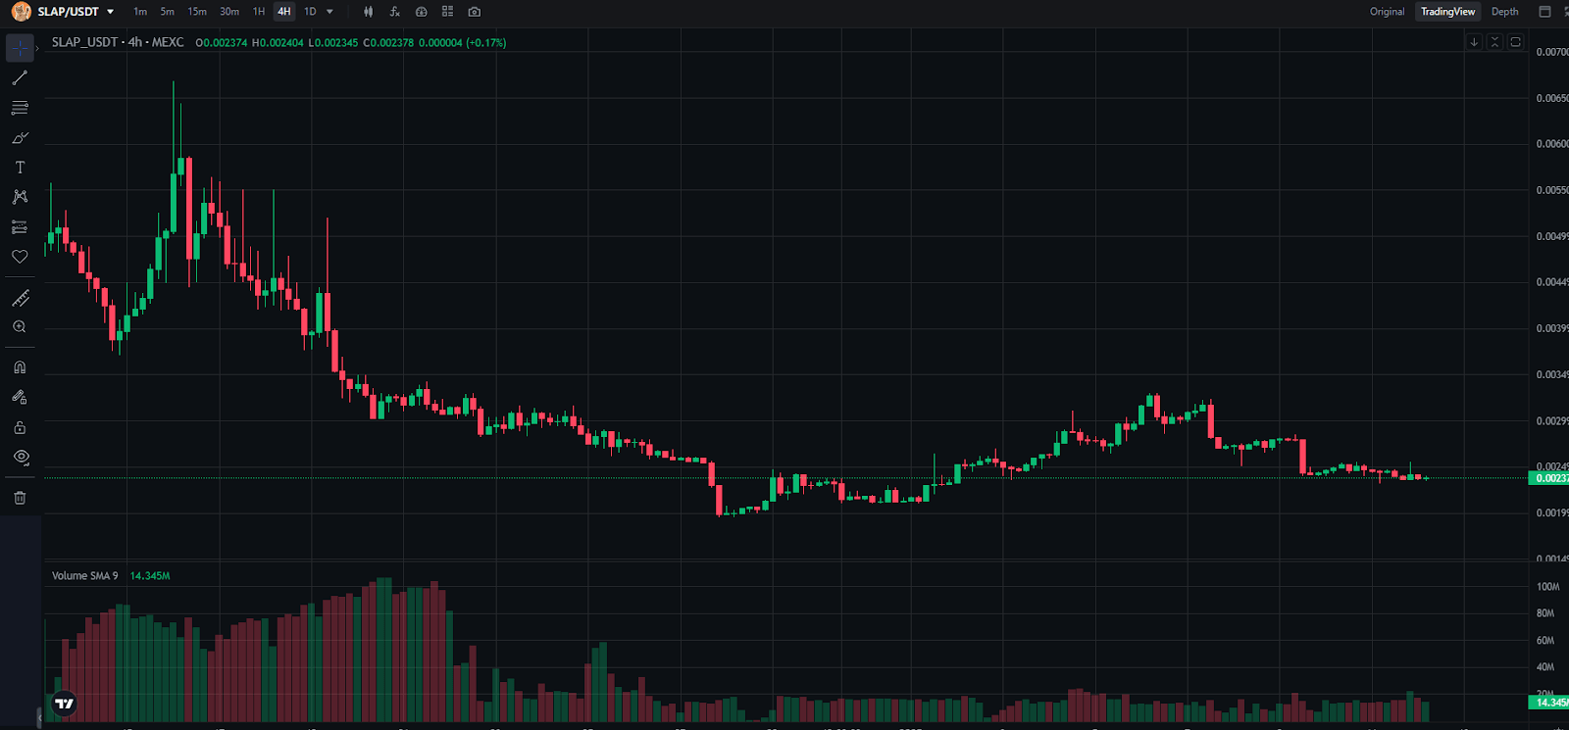This screenshot has height=730, width=1569.
Task: Switch timeframe to 1D
Action: (x=311, y=11)
